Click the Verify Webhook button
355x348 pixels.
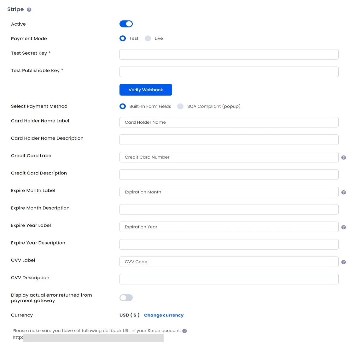(146, 90)
